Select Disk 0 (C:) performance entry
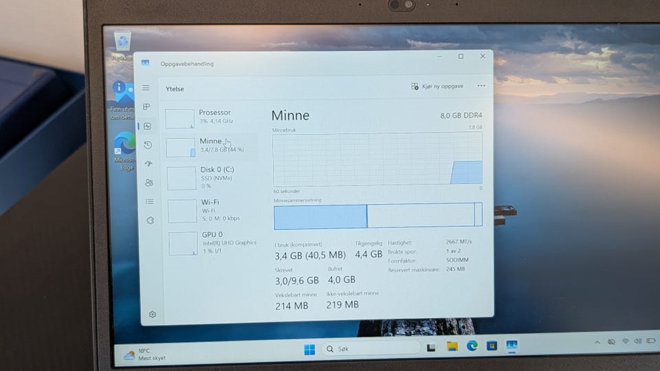 pyautogui.click(x=211, y=178)
